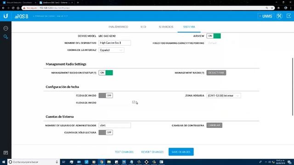Viewport: 294px width, 165px height.
Task: Select the LiteBeam browser tab
Action: (56, 3)
